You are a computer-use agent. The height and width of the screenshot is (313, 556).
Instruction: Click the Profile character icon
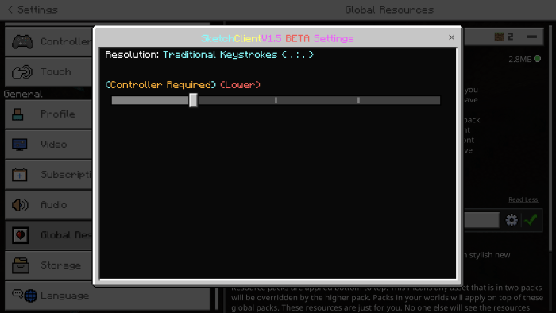coord(17,114)
